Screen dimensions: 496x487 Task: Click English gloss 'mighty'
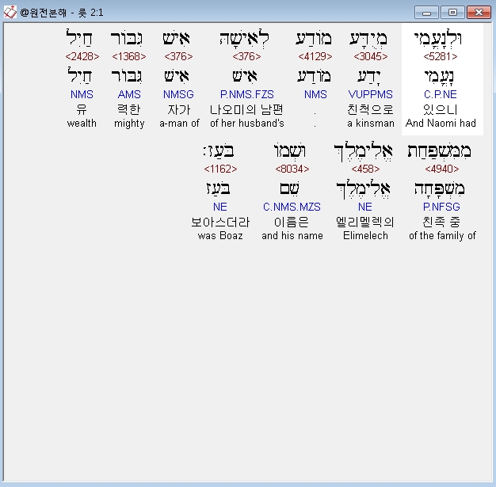click(x=129, y=124)
